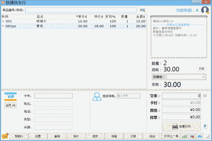Click 交班 shift handover button
The height and width of the screenshot is (141, 212).
[x=133, y=136]
